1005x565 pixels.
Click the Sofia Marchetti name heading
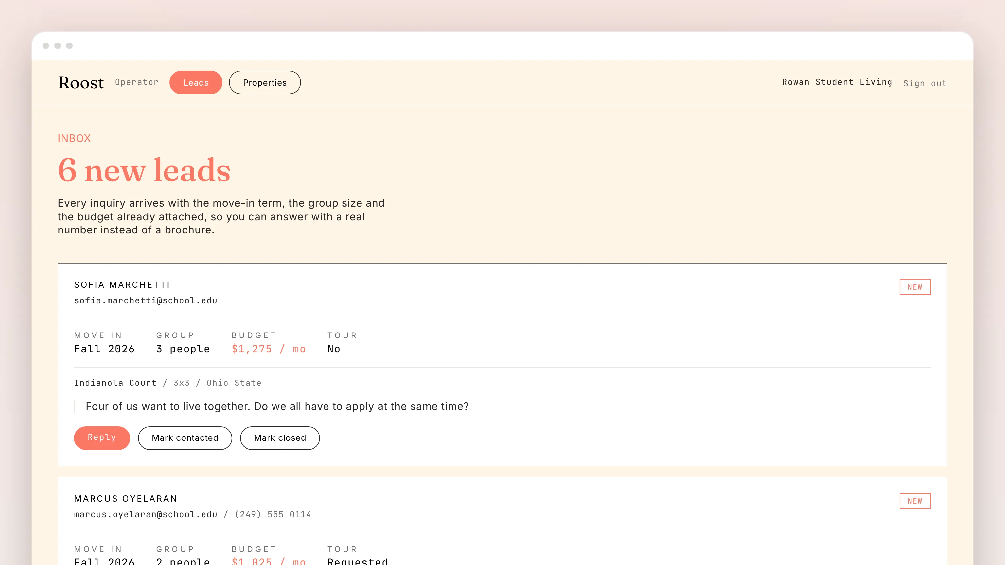point(122,285)
